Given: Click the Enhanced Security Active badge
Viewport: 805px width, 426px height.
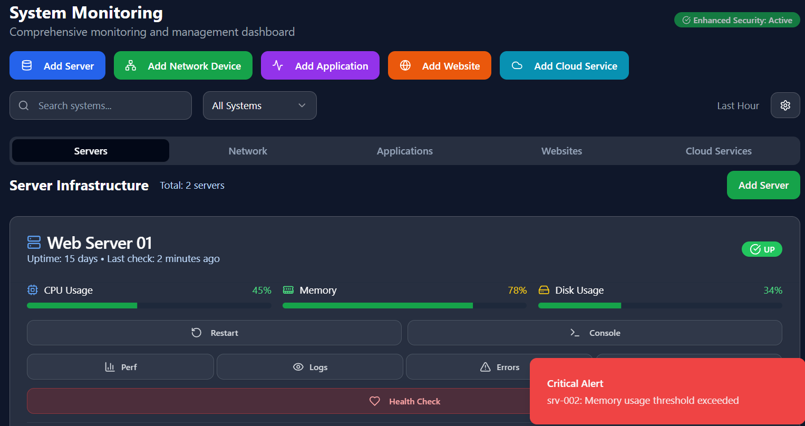Looking at the screenshot, I should (x=737, y=20).
